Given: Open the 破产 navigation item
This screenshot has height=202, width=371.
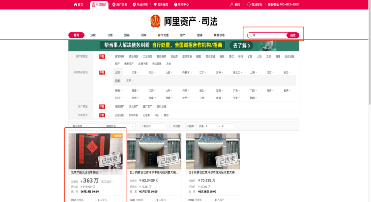Looking at the screenshot, I should [183, 35].
